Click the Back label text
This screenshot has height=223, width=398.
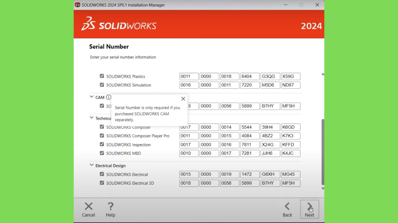pyautogui.click(x=287, y=215)
